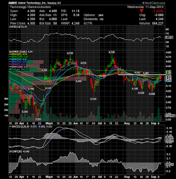The image size is (176, 179).
Task: Click the 4.020 price annotation
Action: click(x=141, y=93)
